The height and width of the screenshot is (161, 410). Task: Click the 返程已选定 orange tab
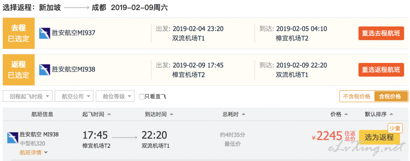[x=18, y=70]
